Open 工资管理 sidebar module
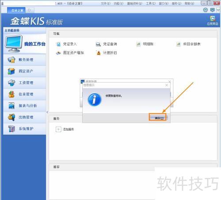This screenshot has width=221, height=200. pyautogui.click(x=25, y=83)
